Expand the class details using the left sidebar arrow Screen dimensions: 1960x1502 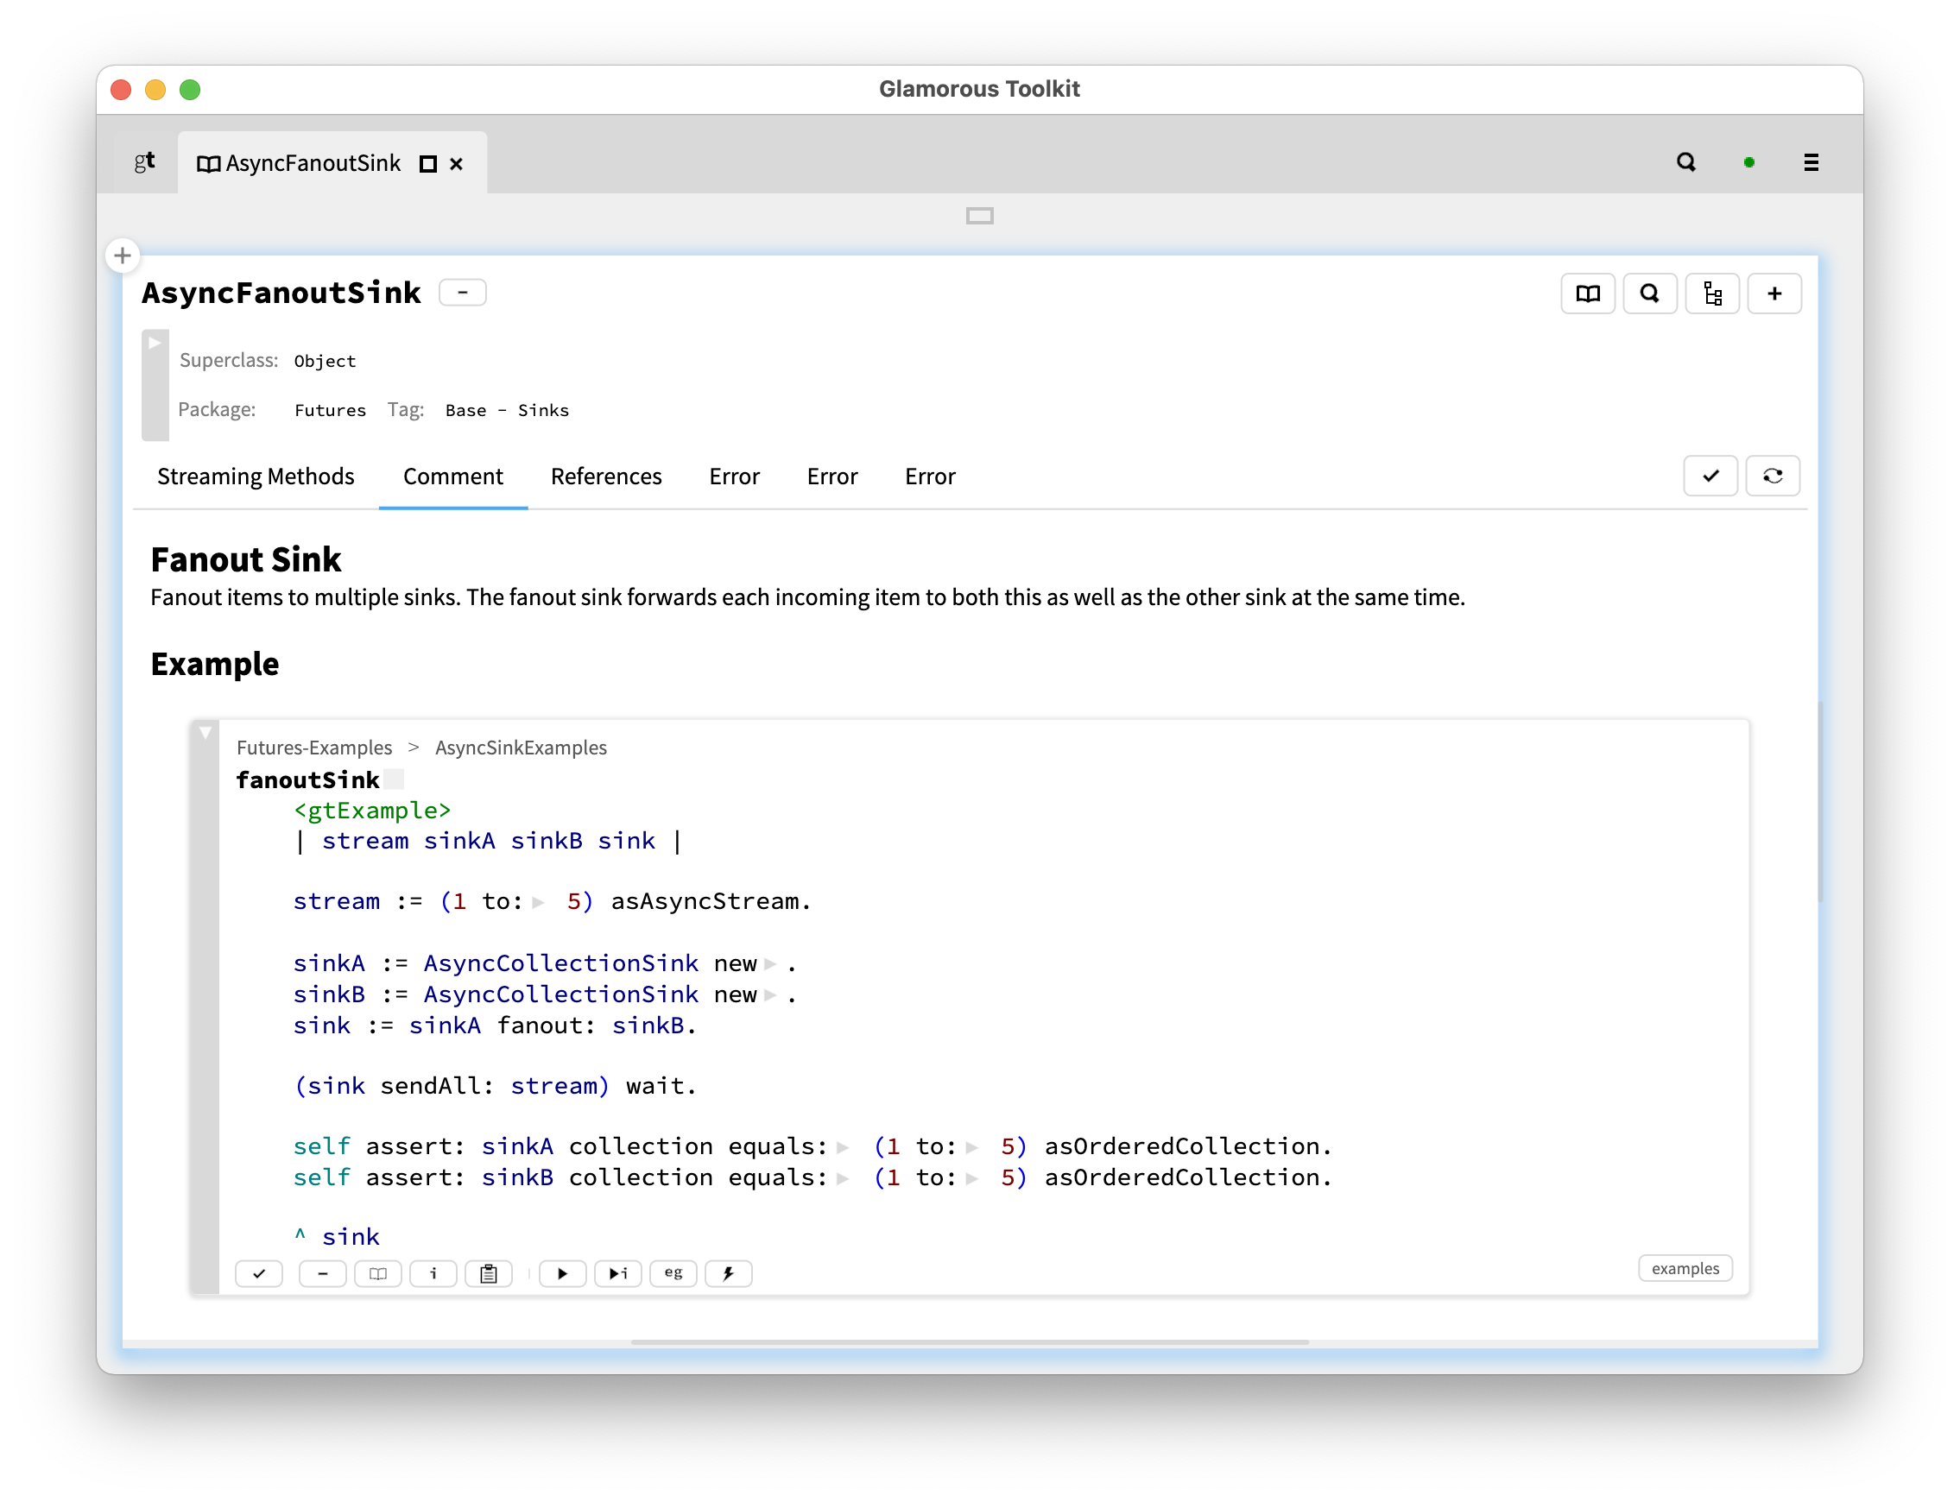click(x=154, y=342)
